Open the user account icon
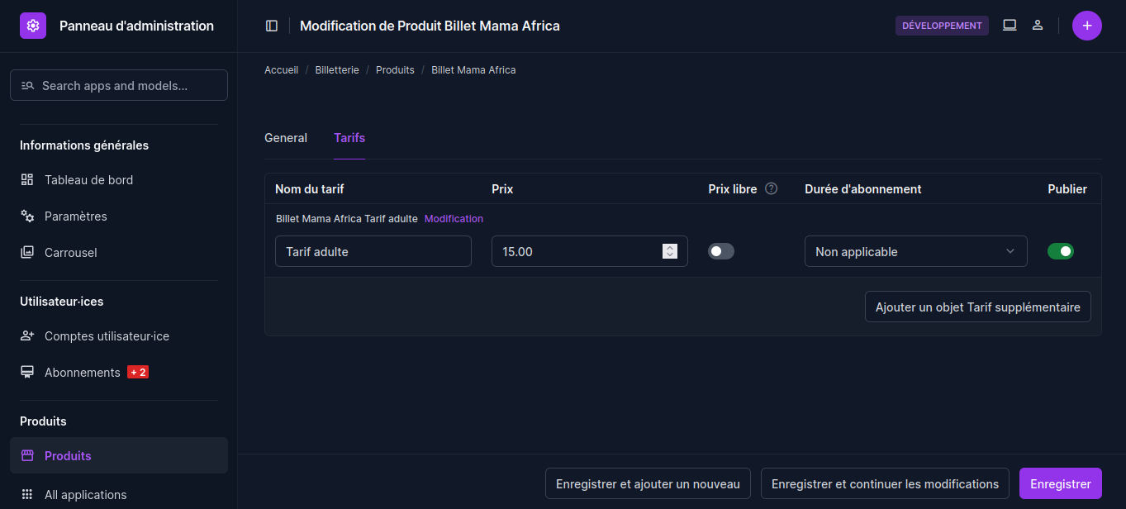This screenshot has width=1126, height=509. click(x=1038, y=26)
